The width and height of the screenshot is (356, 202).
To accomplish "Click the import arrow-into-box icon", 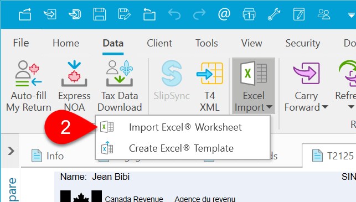I will (x=50, y=14).
